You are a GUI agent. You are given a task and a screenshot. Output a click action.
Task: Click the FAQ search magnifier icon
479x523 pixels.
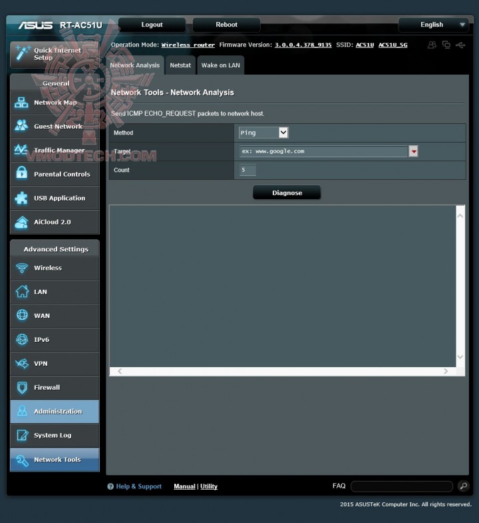[x=463, y=486]
